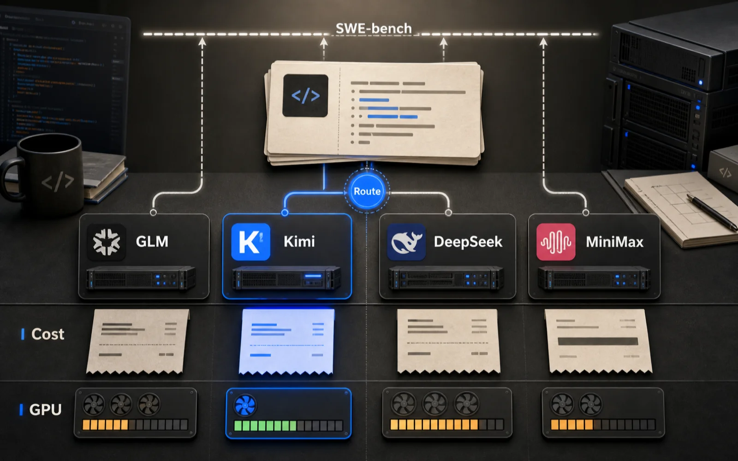This screenshot has height=461, width=738.
Task: Click the MiniMax model name text
Action: coord(614,242)
